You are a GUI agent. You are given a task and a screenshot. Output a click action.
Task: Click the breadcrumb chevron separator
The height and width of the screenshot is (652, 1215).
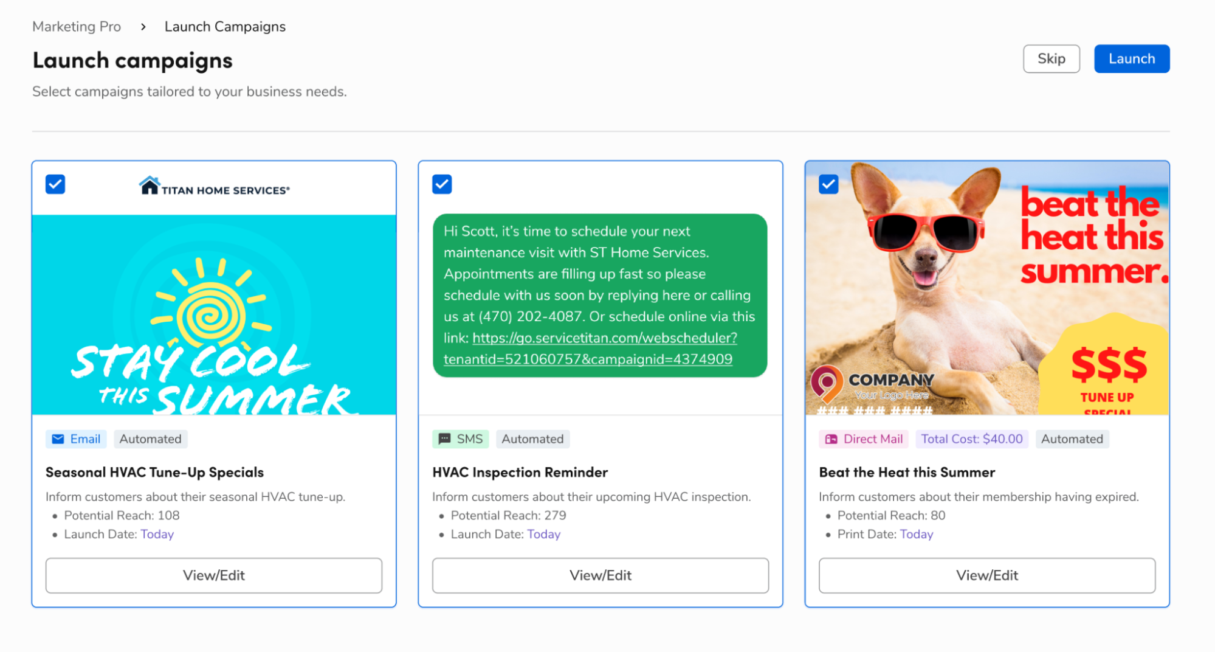tap(143, 27)
